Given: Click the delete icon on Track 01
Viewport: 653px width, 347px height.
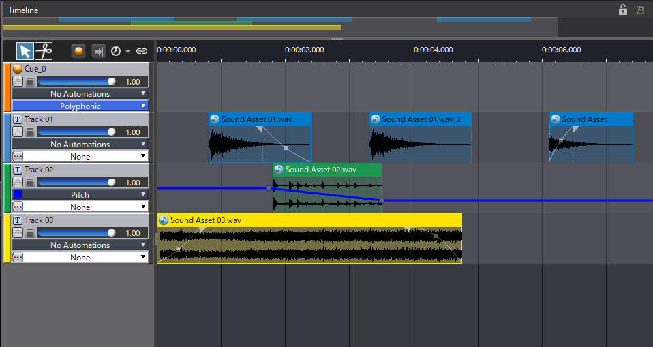Looking at the screenshot, I should pos(30,132).
